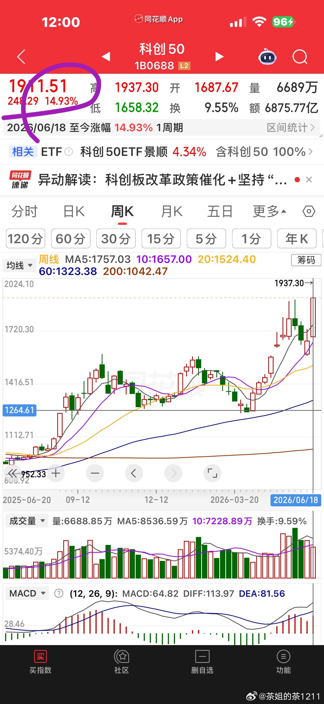Dismiss the 异动解读 news banner
Screen dimensions: 324x704
click(309, 180)
